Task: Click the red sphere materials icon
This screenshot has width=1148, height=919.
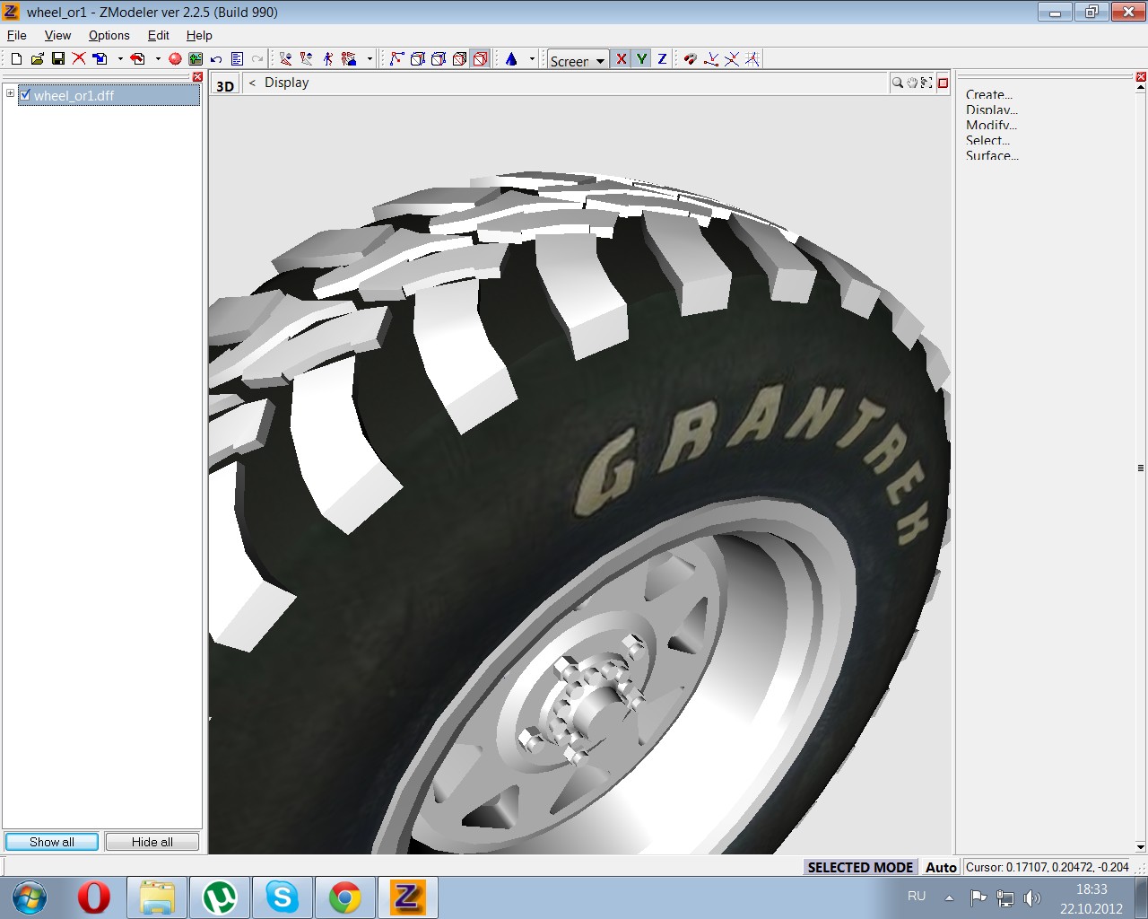Action: click(175, 59)
